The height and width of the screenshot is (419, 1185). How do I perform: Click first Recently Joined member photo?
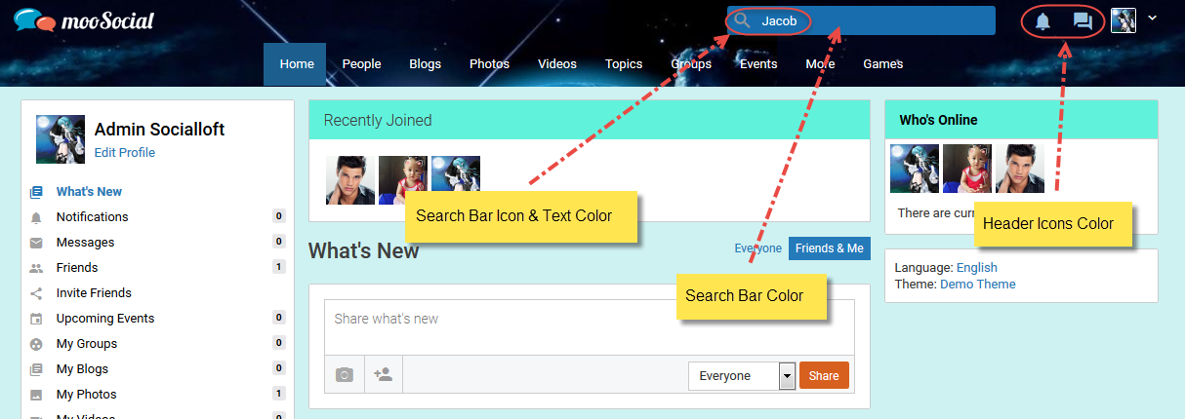[350, 180]
